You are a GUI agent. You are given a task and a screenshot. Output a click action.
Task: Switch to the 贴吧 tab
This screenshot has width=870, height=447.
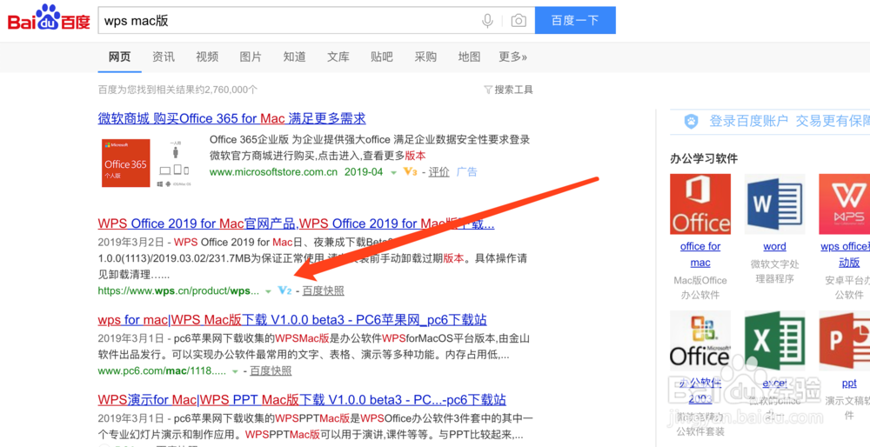coord(382,57)
